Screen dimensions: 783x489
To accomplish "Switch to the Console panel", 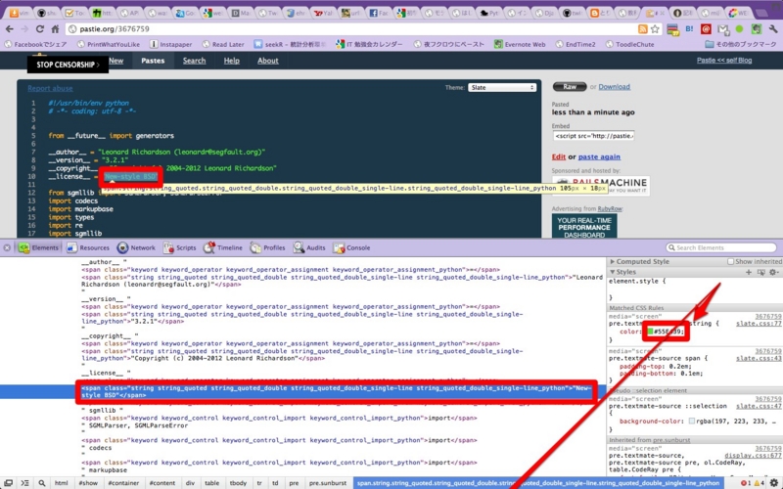I will point(352,247).
